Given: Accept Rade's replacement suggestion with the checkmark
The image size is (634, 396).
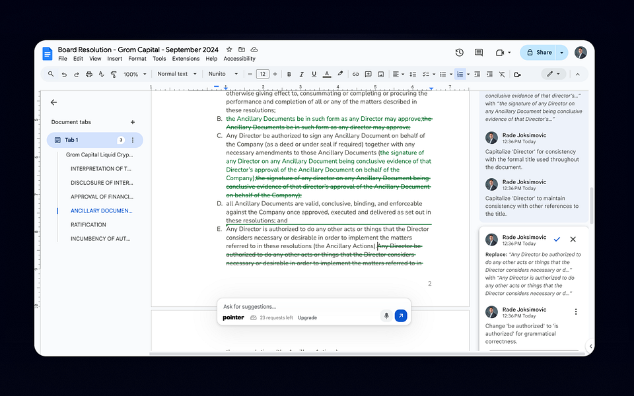Looking at the screenshot, I should point(557,240).
